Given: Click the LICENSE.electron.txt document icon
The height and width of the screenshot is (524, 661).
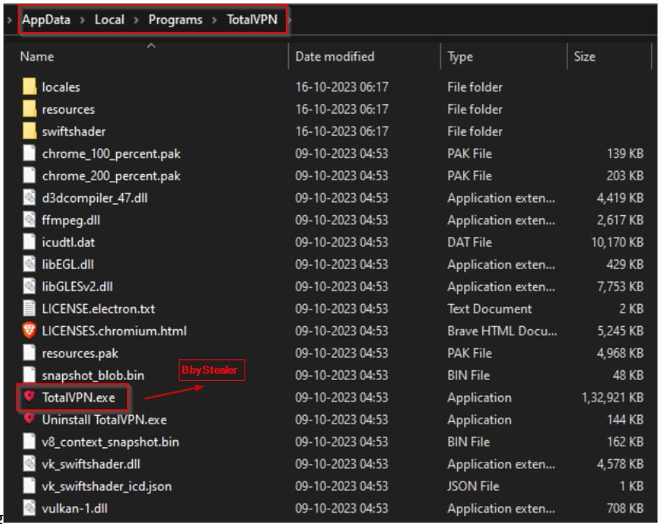Looking at the screenshot, I should coord(29,309).
